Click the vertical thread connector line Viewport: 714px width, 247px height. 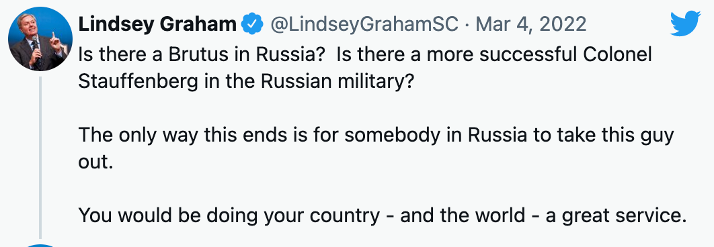[40, 157]
